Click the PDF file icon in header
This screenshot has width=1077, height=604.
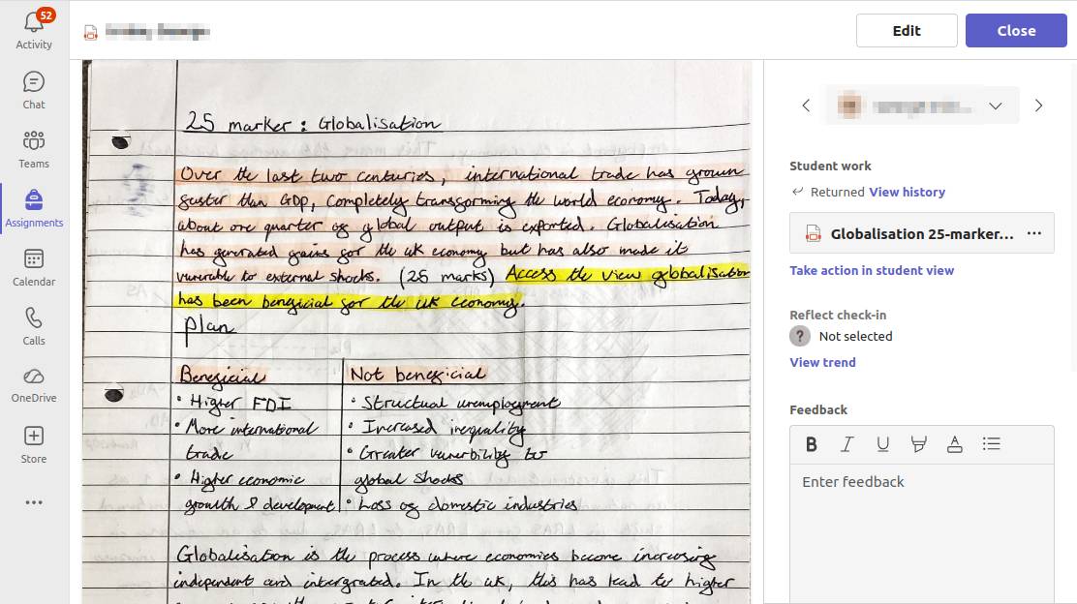(91, 32)
